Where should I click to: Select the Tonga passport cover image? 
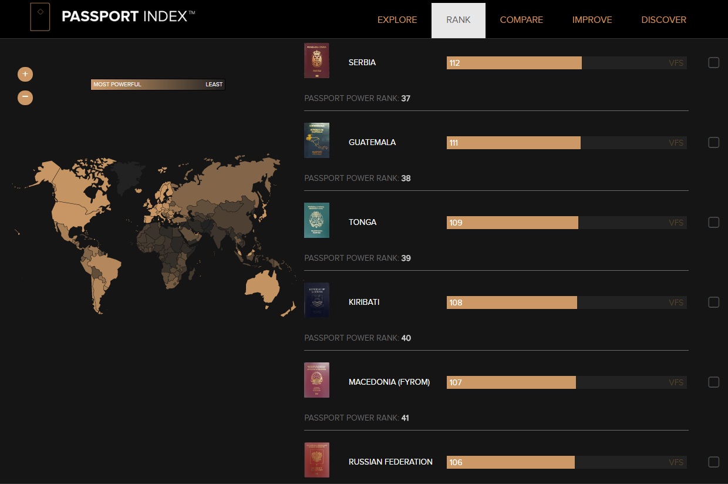click(x=316, y=220)
